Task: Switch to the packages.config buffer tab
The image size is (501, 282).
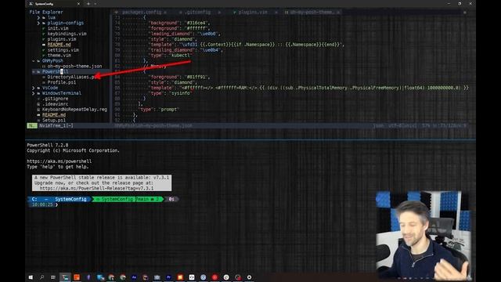Action: (x=142, y=13)
